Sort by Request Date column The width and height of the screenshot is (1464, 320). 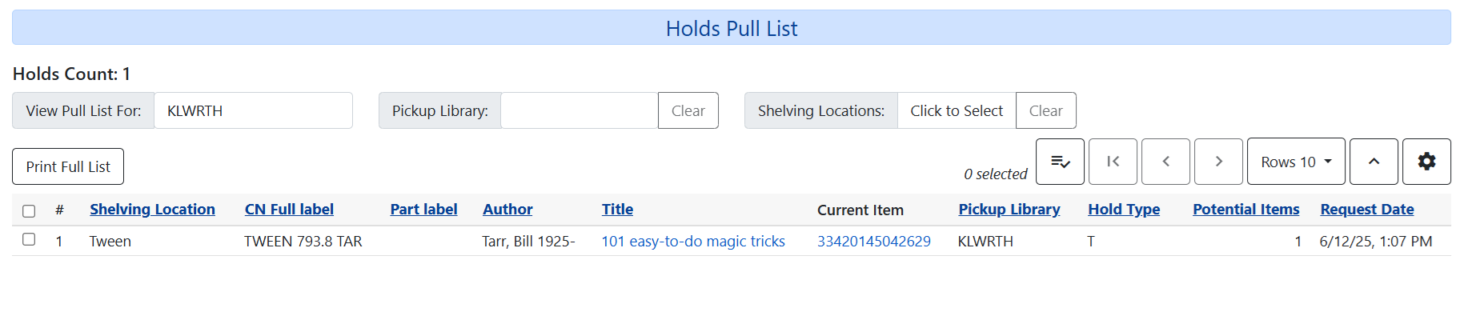(1366, 210)
